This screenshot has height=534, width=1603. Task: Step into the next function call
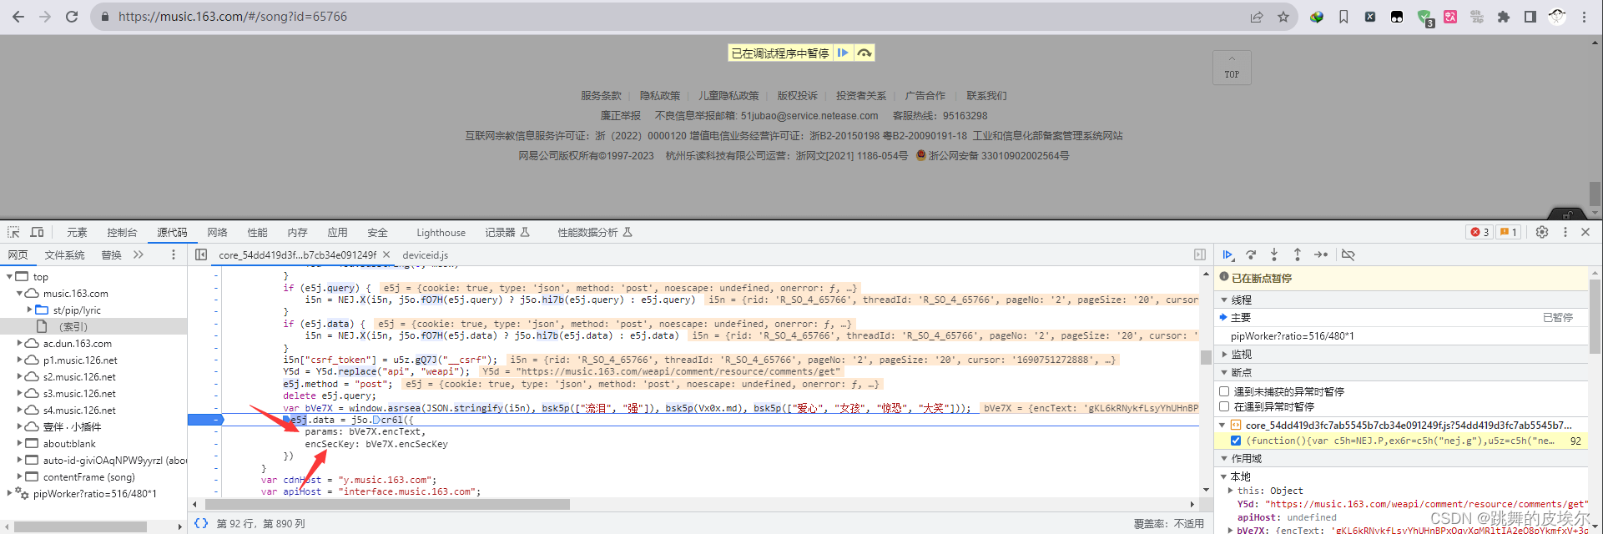click(1274, 254)
